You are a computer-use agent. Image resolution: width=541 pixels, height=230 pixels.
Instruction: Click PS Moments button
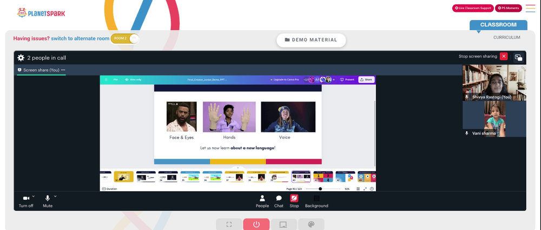pos(509,8)
